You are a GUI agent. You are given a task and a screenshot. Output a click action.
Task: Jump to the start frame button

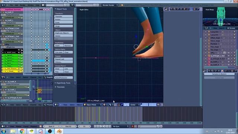click(x=95, y=127)
